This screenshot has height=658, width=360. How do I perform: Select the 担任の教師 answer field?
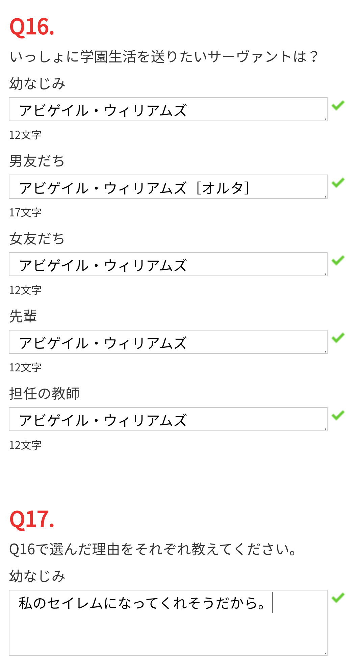(168, 419)
